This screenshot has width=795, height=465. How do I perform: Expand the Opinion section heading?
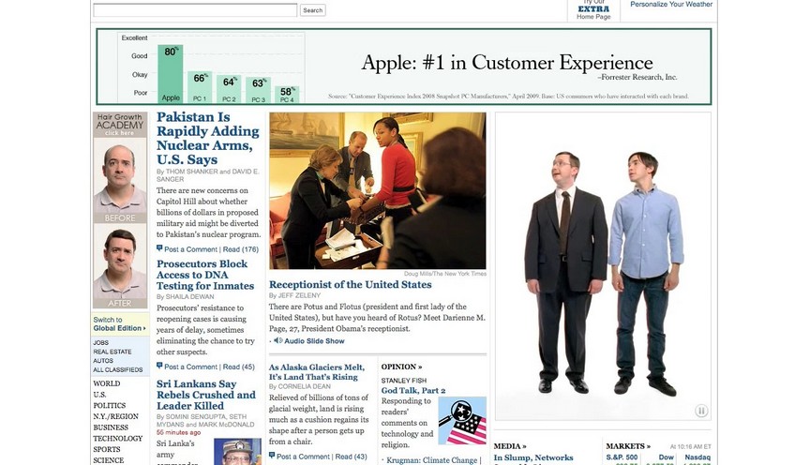[x=401, y=367]
